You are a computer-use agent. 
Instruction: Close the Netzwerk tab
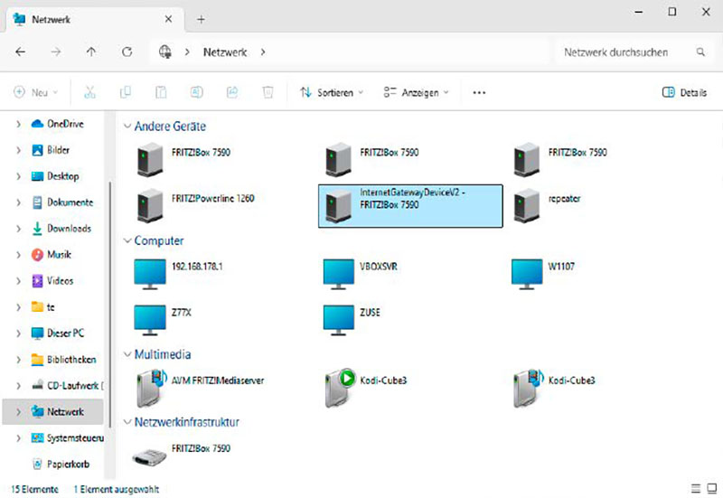coord(168,19)
